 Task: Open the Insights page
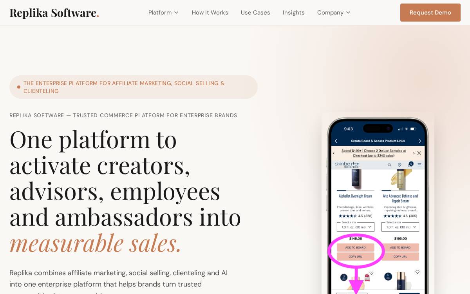coord(294,13)
